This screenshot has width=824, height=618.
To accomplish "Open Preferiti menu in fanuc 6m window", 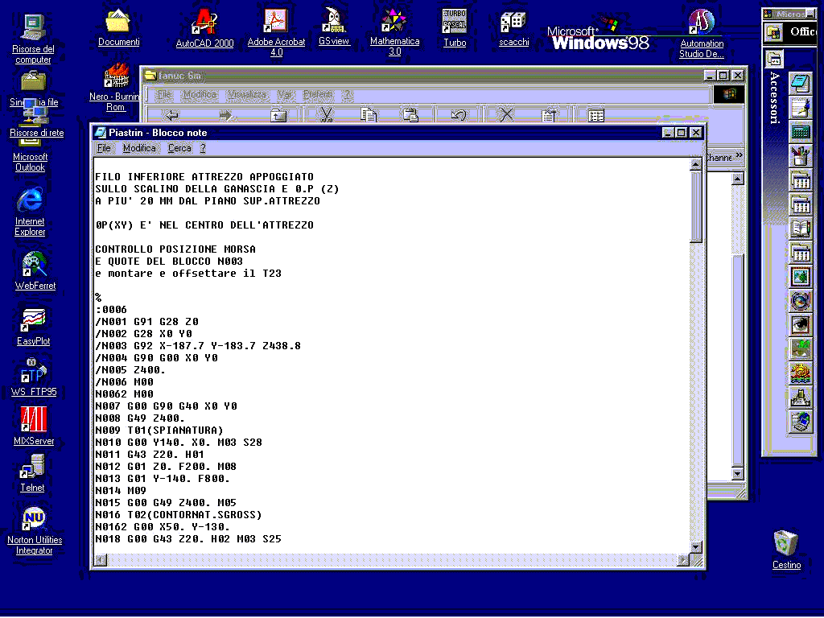I will pos(317,95).
